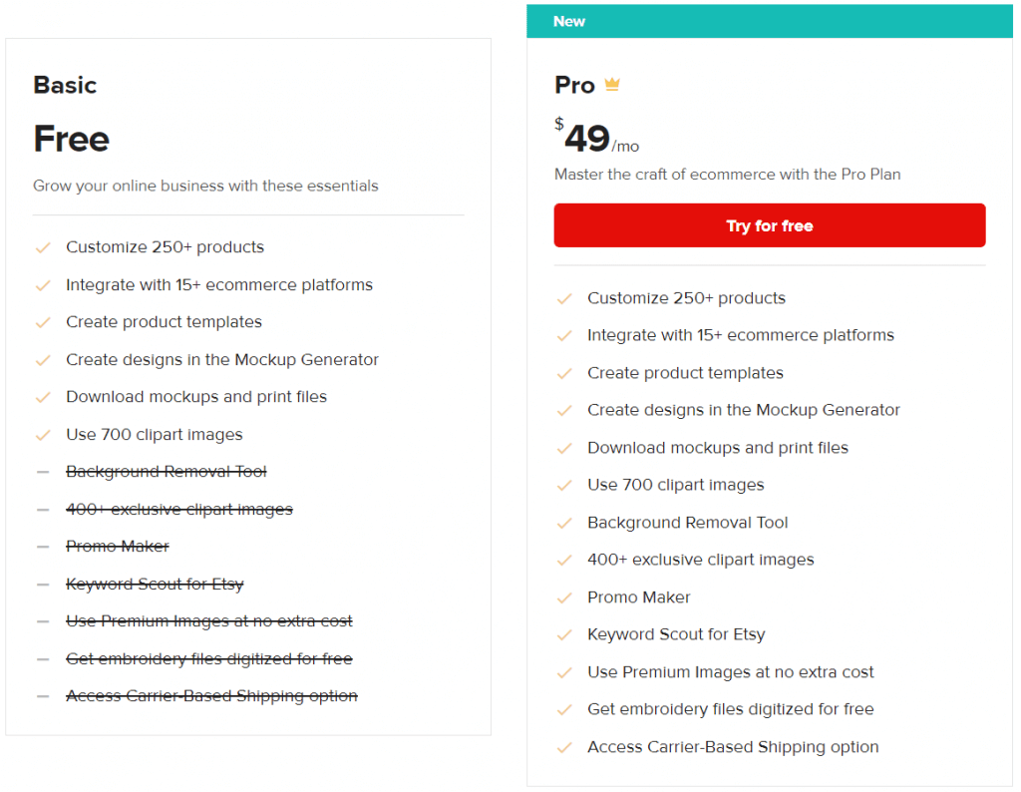Click the New badge banner above Pro
Image resolution: width=1021 pixels, height=792 pixels.
769,22
